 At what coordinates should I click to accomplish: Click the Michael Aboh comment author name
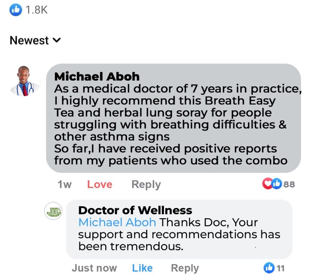coord(97,76)
